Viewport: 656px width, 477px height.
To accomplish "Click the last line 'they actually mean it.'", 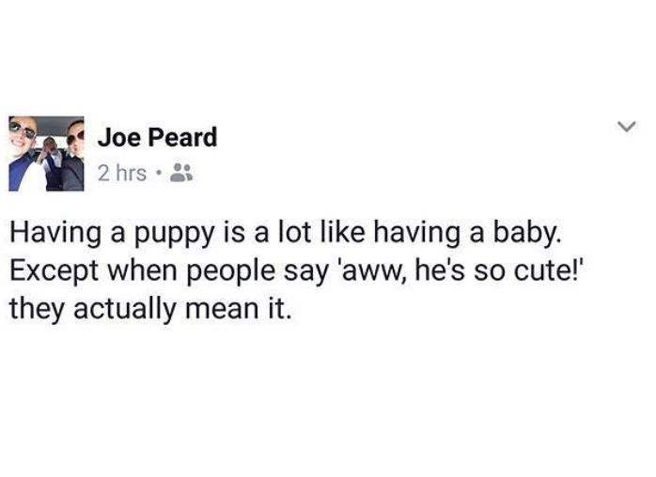I will [x=149, y=310].
